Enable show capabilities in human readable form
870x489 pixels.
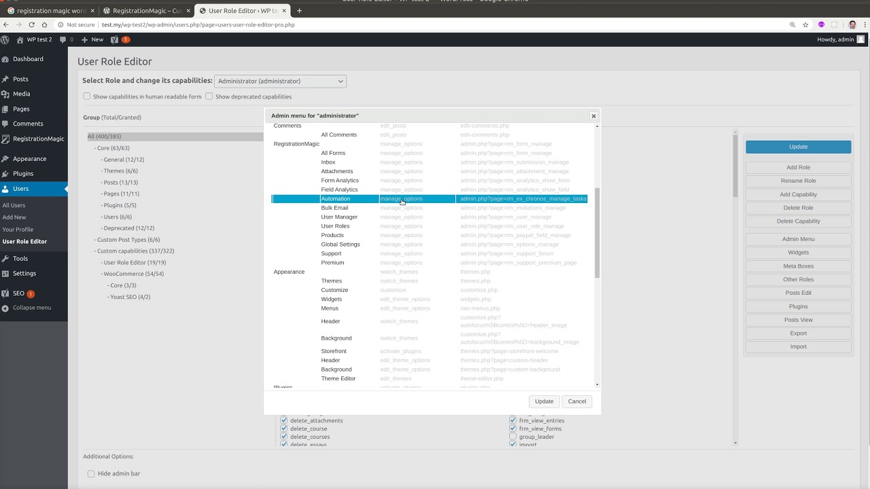click(87, 96)
